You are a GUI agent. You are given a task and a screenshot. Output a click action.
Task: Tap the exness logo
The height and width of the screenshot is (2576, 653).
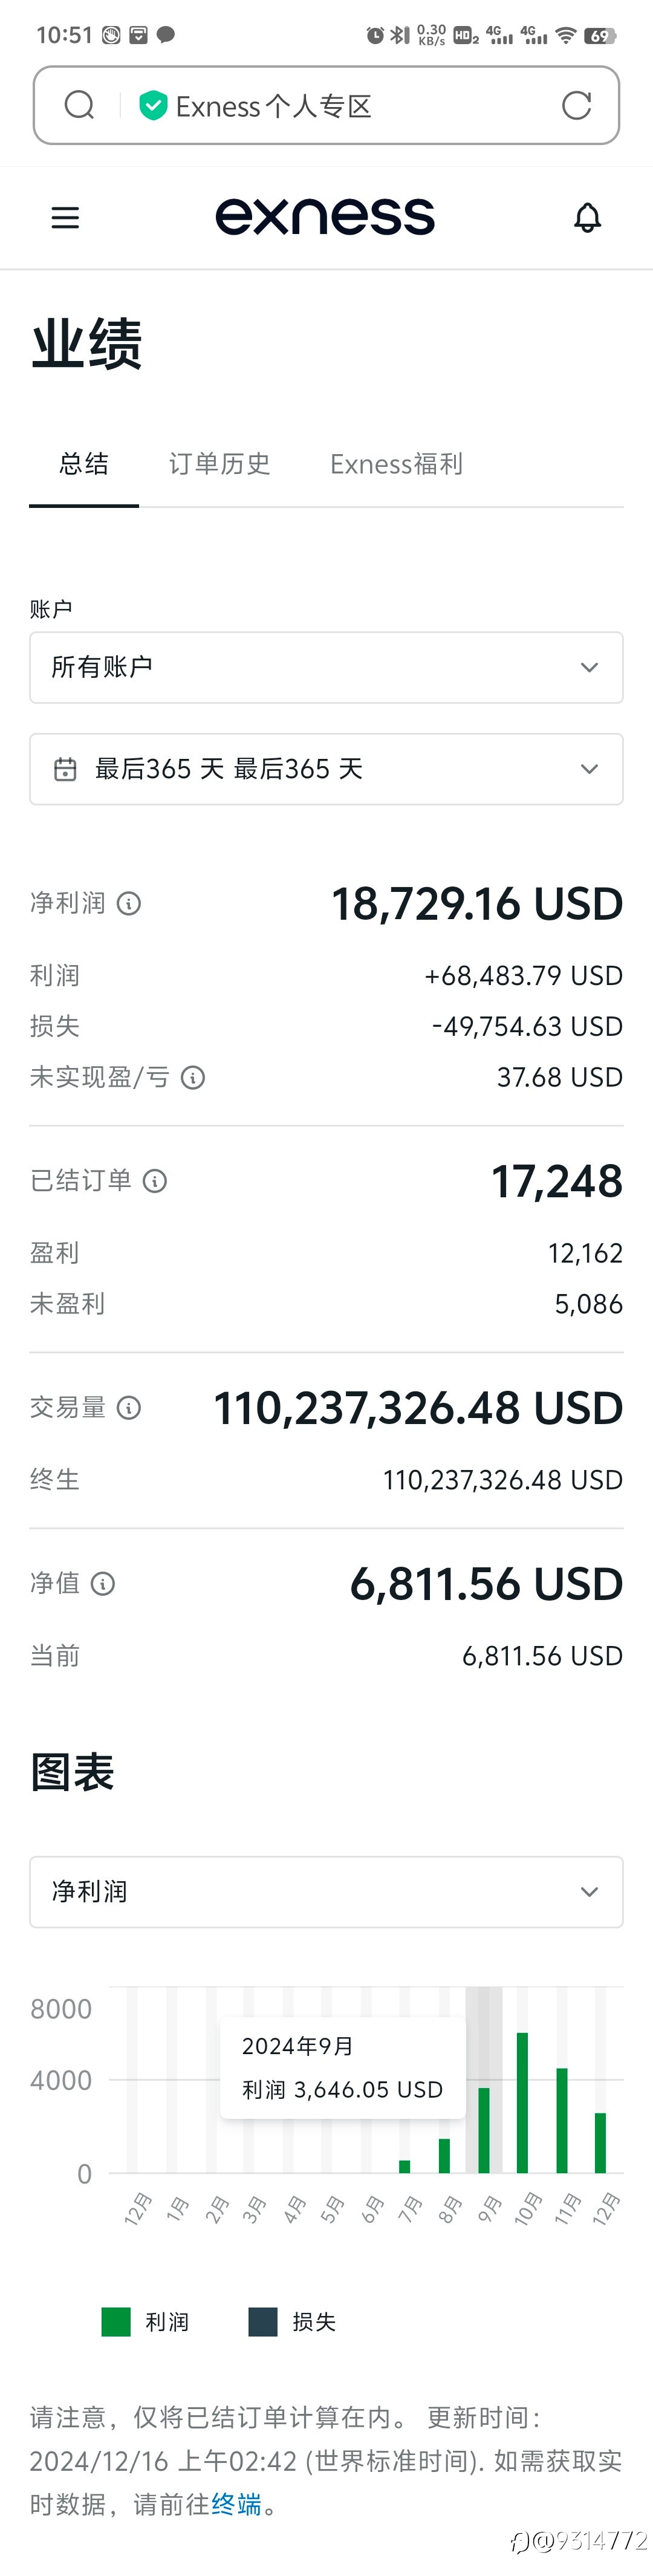click(325, 217)
